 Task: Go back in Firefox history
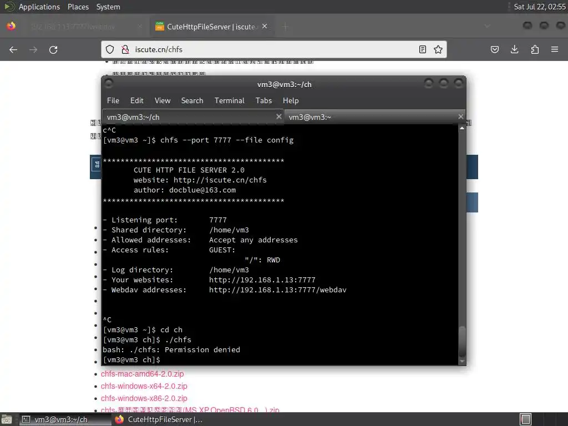tap(13, 49)
